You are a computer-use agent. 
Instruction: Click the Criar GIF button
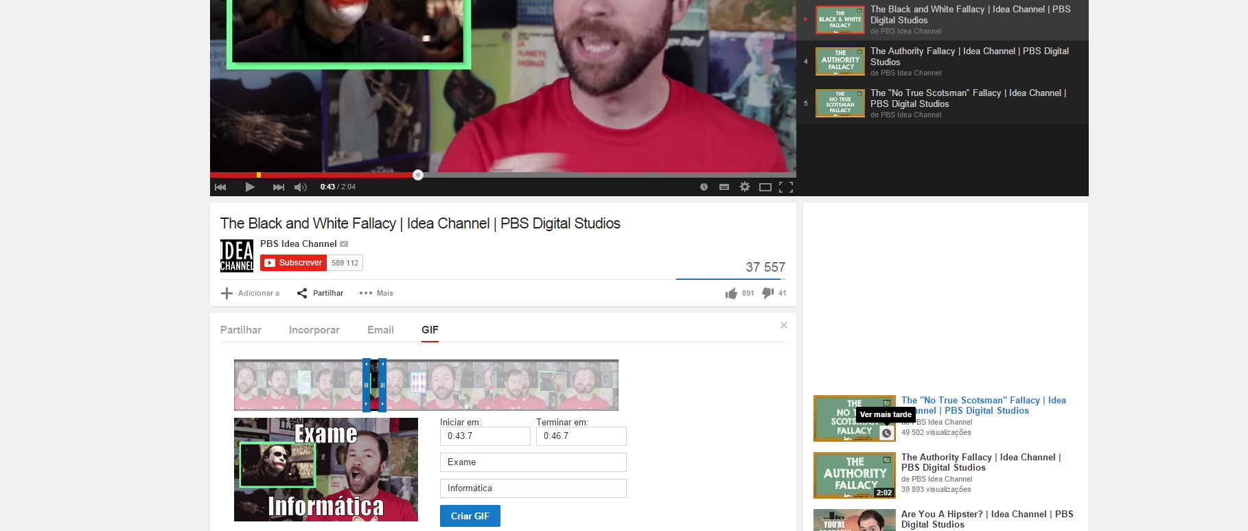point(470,516)
